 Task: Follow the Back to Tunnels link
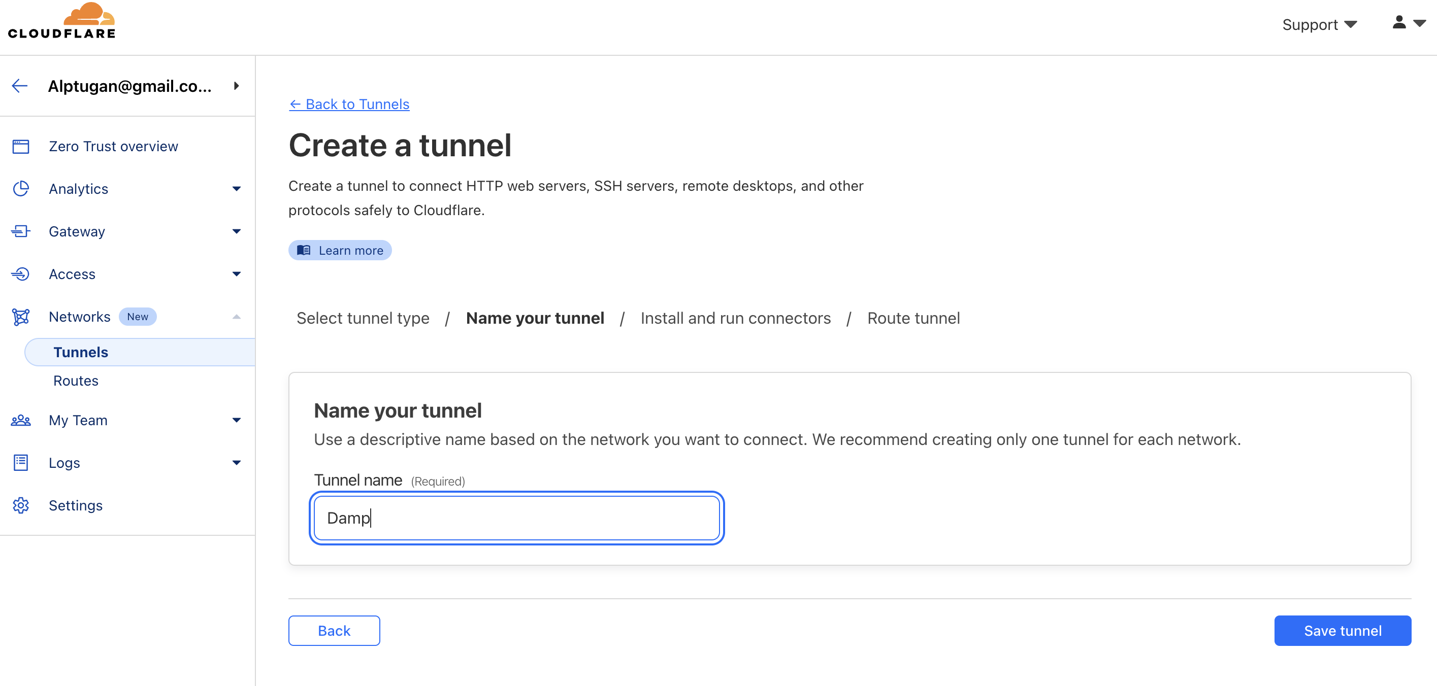[349, 104]
